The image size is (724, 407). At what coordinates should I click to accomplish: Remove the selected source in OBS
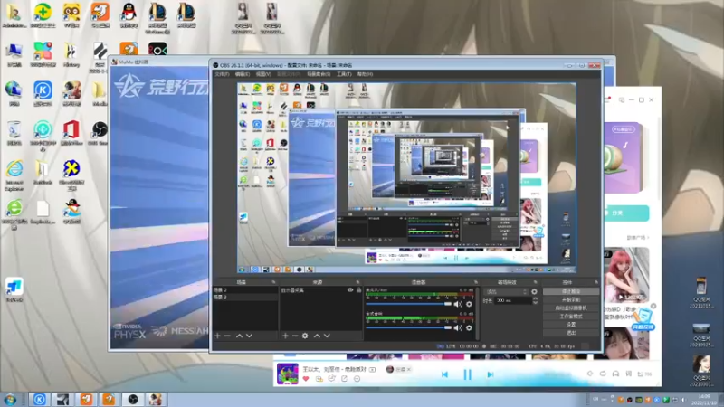(295, 336)
